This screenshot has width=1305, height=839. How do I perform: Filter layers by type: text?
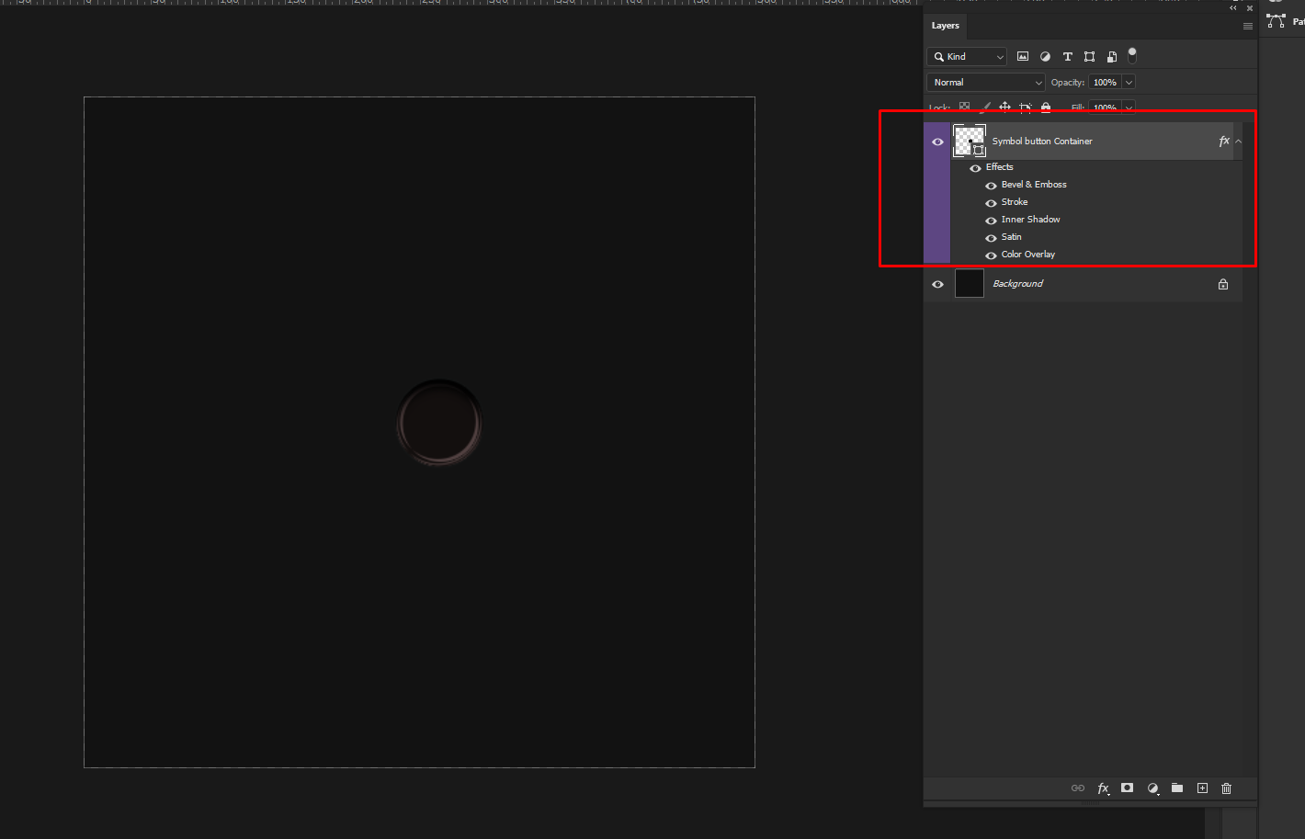pos(1067,56)
